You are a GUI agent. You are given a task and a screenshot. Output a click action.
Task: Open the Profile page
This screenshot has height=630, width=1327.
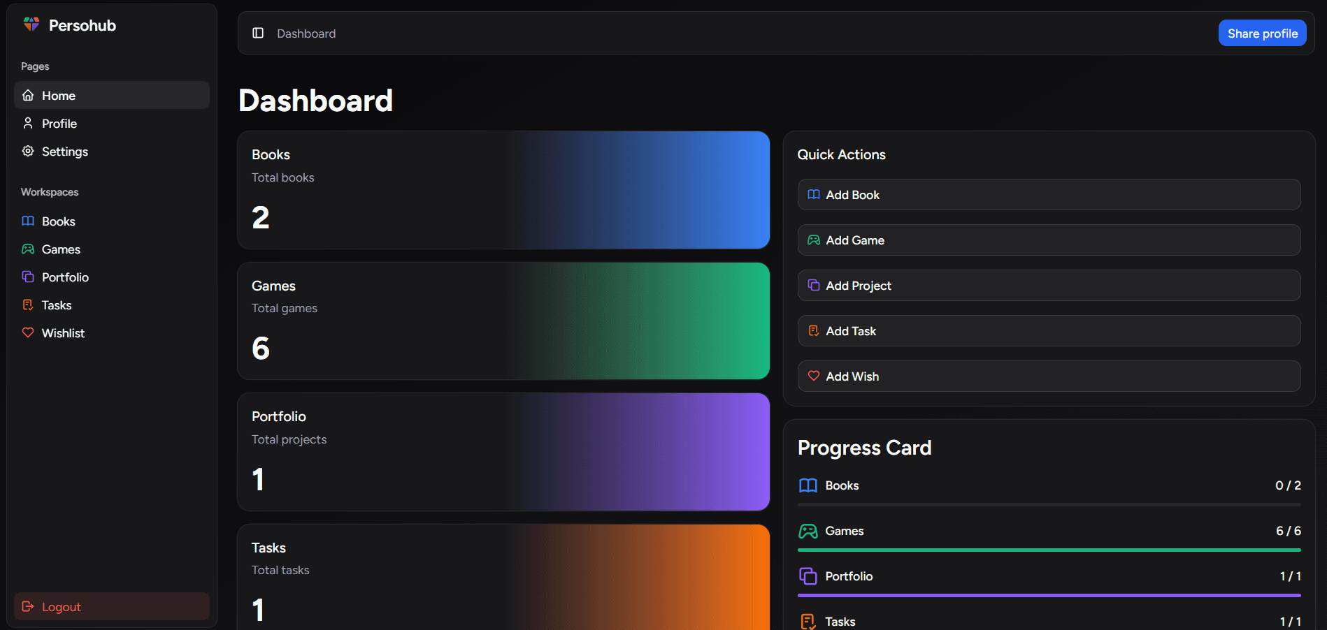pos(59,124)
